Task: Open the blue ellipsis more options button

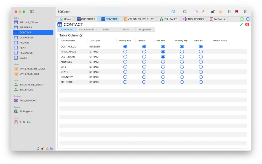Action: point(248,19)
